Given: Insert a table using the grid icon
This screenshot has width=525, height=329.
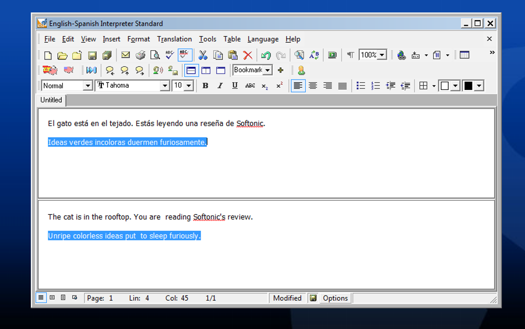Looking at the screenshot, I should click(464, 55).
